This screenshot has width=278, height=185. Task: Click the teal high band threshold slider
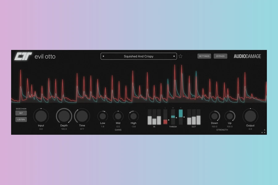181,113
